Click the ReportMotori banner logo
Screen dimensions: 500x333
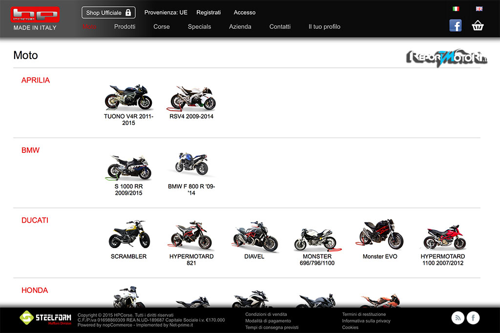[446, 58]
